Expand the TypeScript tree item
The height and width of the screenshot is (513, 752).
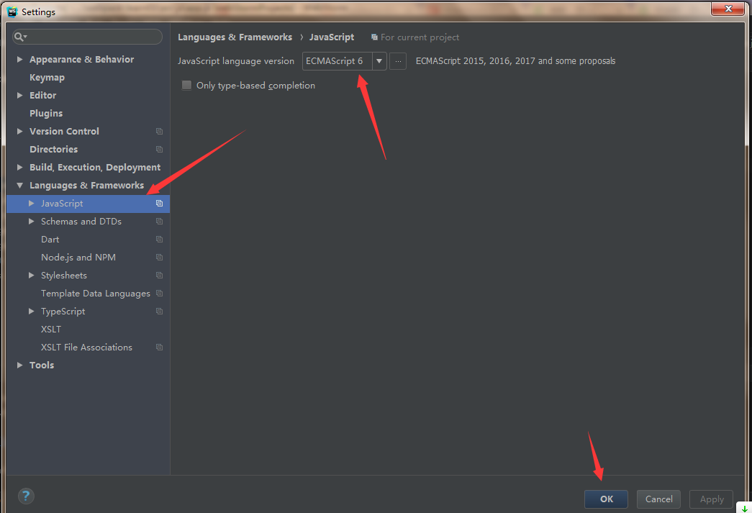pyautogui.click(x=31, y=311)
